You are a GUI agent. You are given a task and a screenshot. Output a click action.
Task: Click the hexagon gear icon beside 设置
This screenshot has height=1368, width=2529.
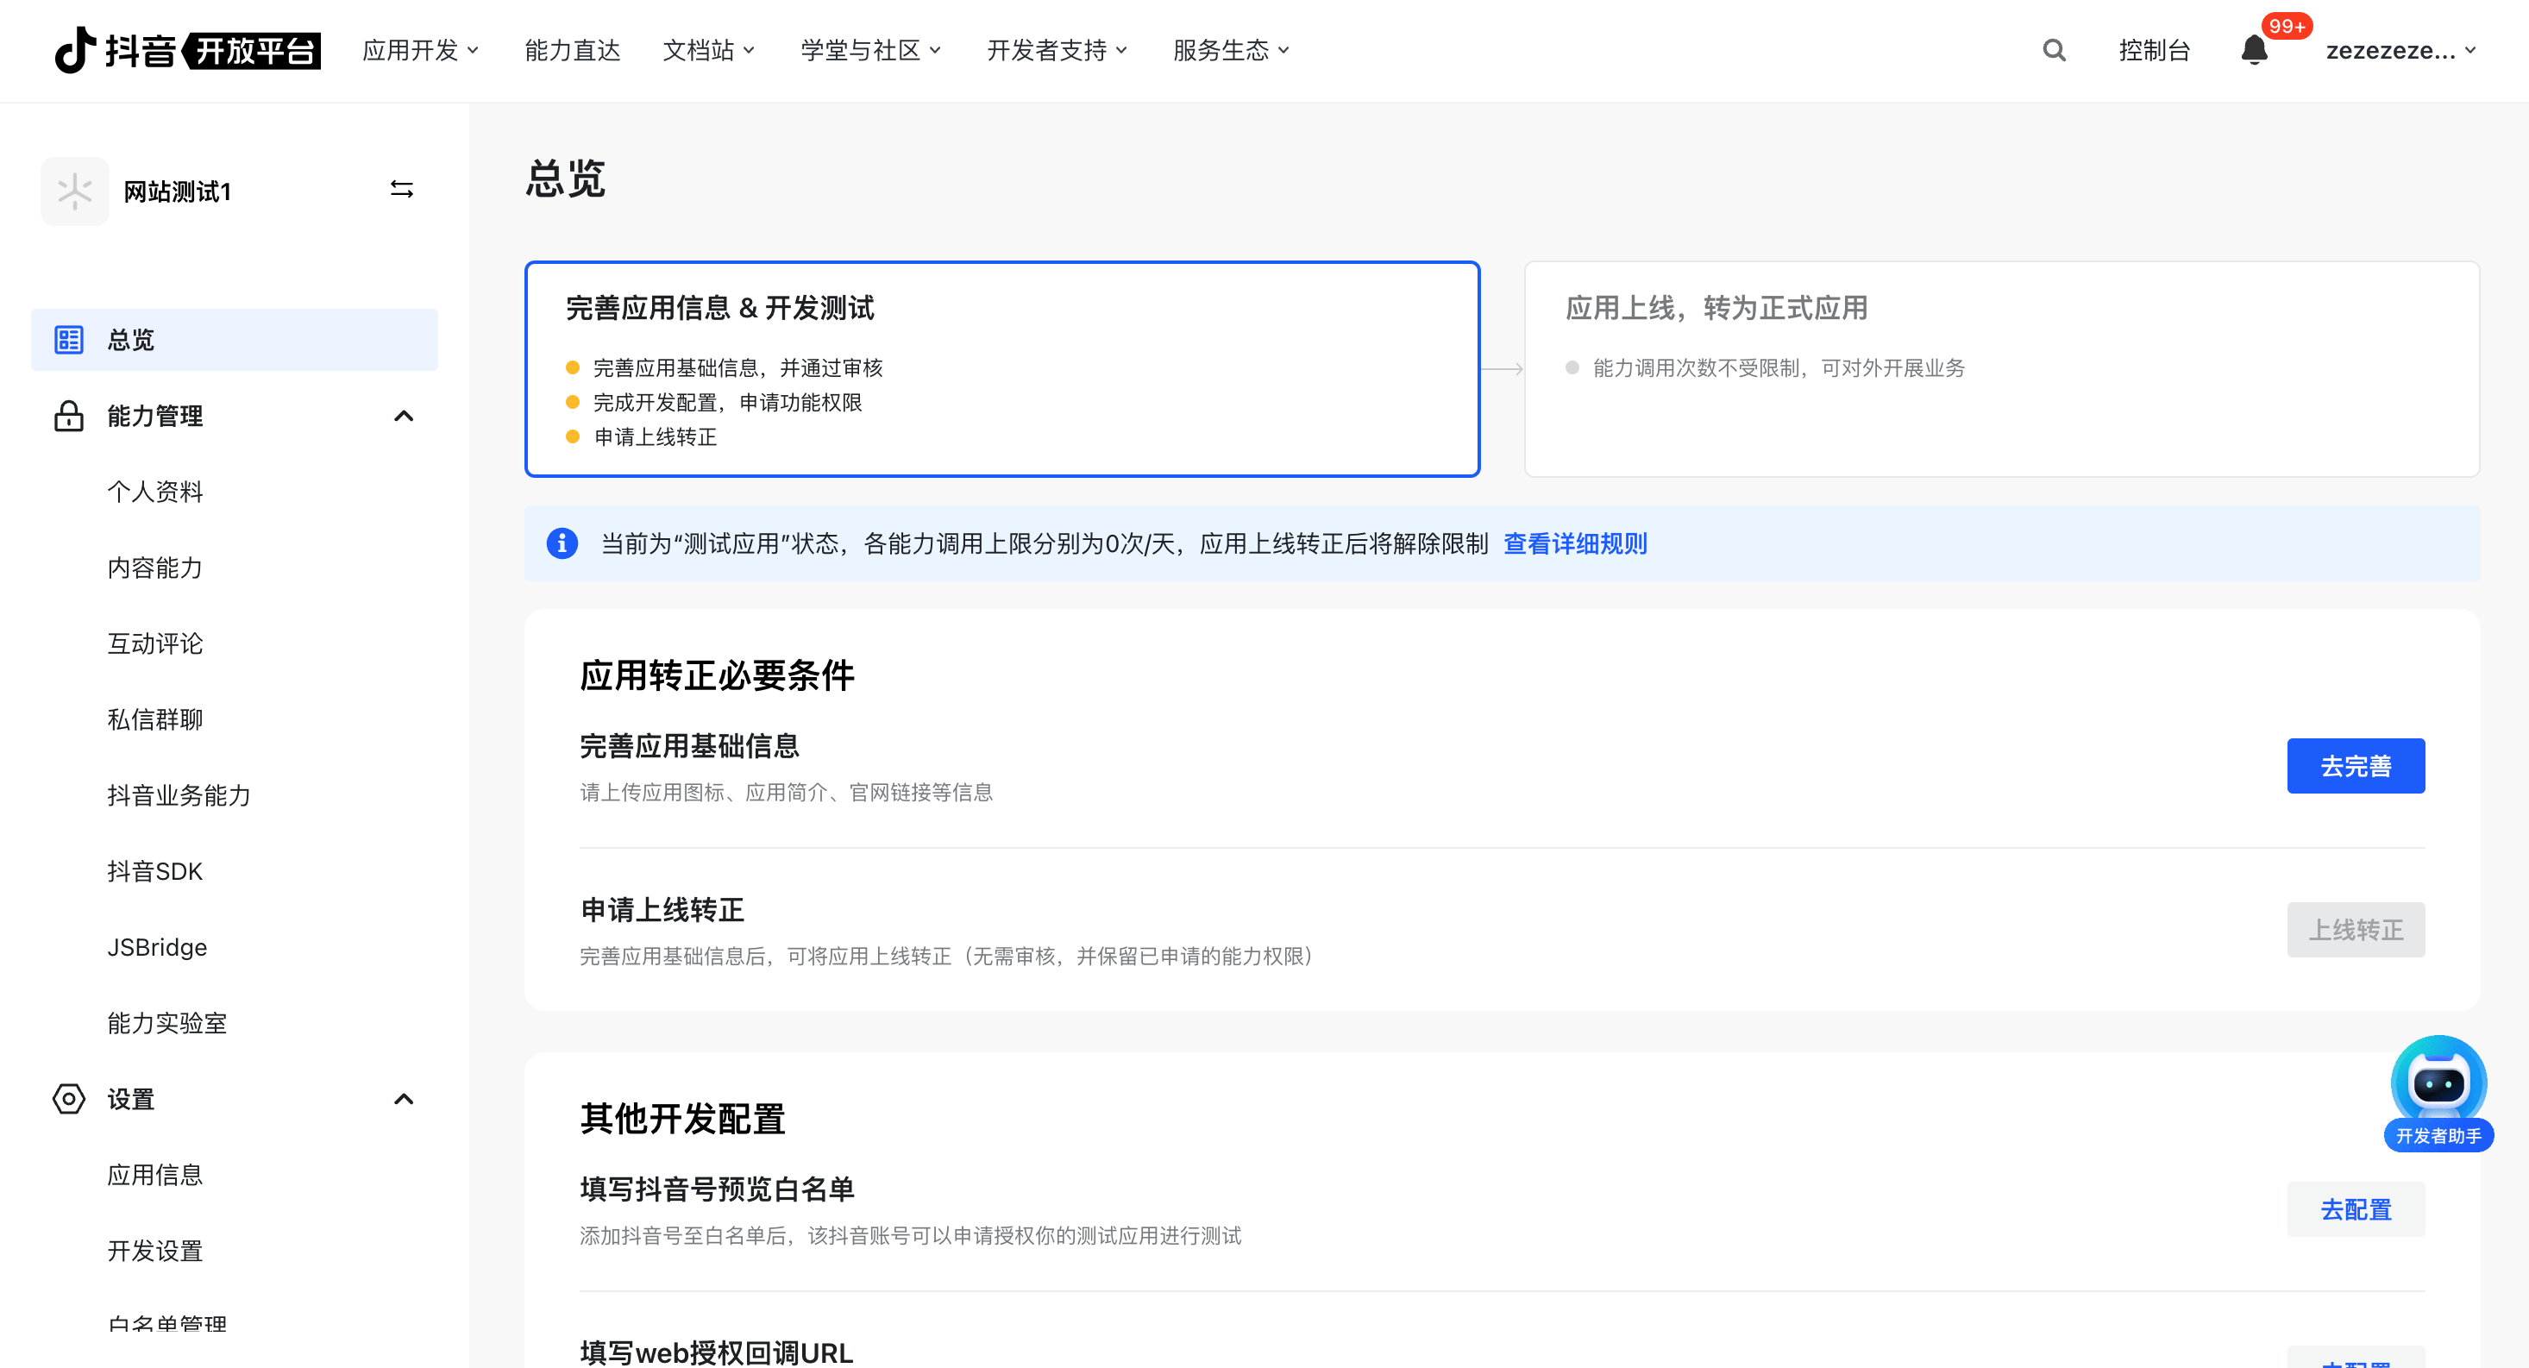[69, 1099]
